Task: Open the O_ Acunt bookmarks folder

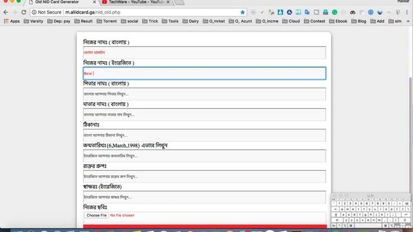Action: point(241,21)
